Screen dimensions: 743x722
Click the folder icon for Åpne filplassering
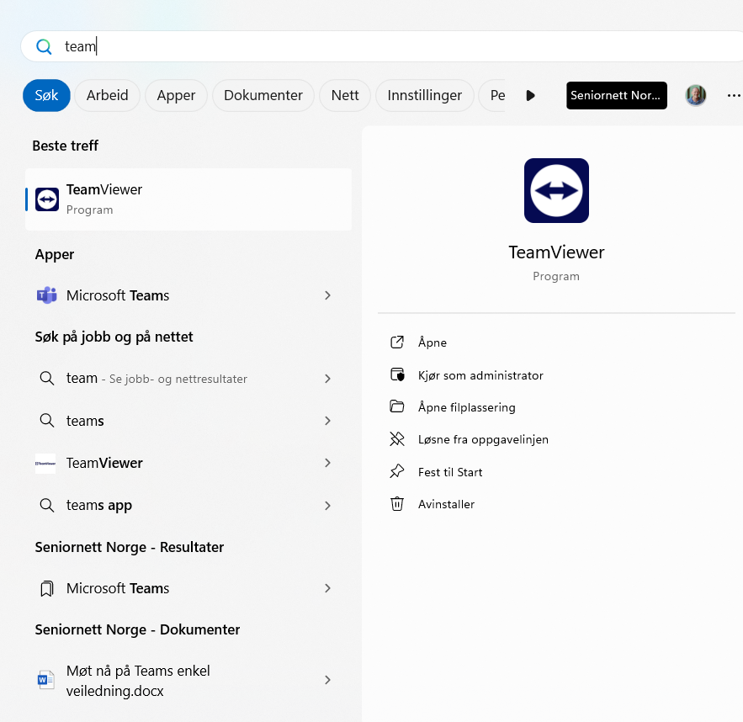coord(397,407)
